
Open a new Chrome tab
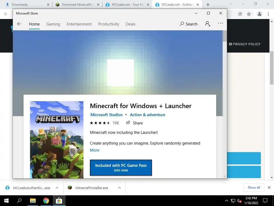[208, 5]
